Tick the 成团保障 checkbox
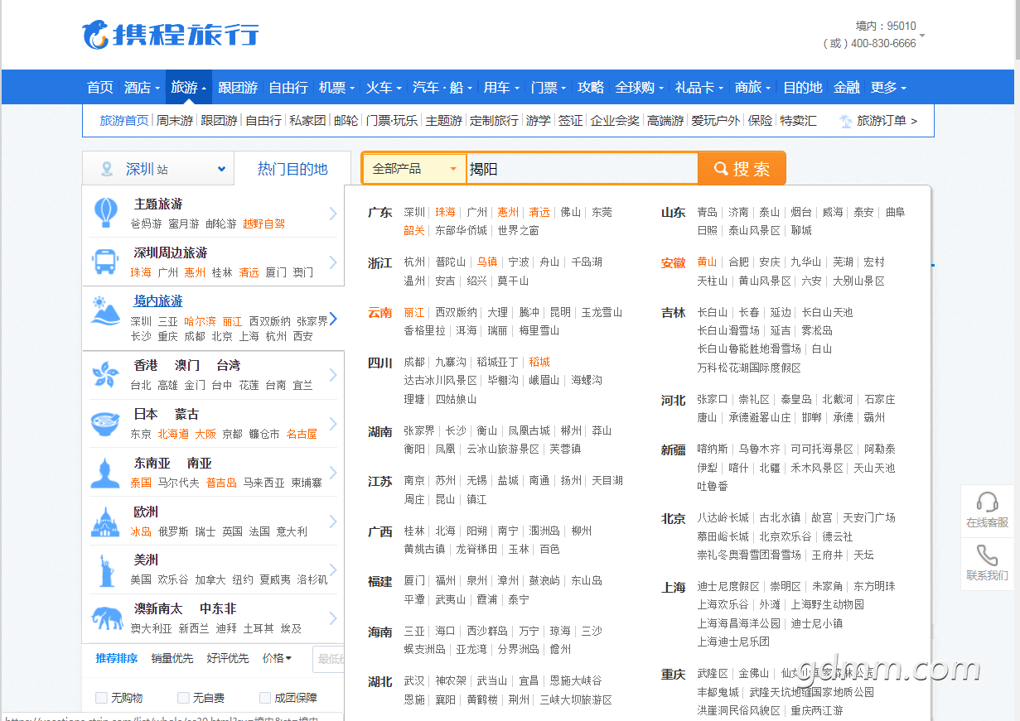The height and width of the screenshot is (721, 1020). coord(265,698)
